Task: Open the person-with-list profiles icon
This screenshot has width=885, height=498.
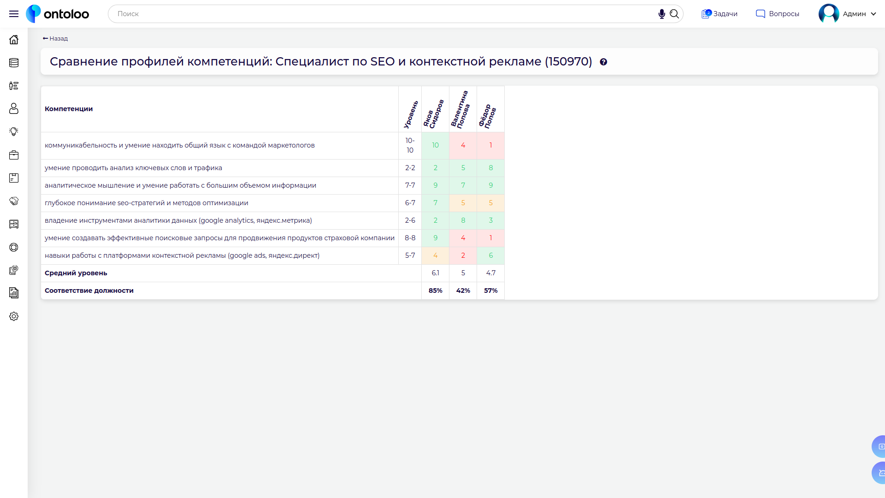Action: [x=14, y=86]
